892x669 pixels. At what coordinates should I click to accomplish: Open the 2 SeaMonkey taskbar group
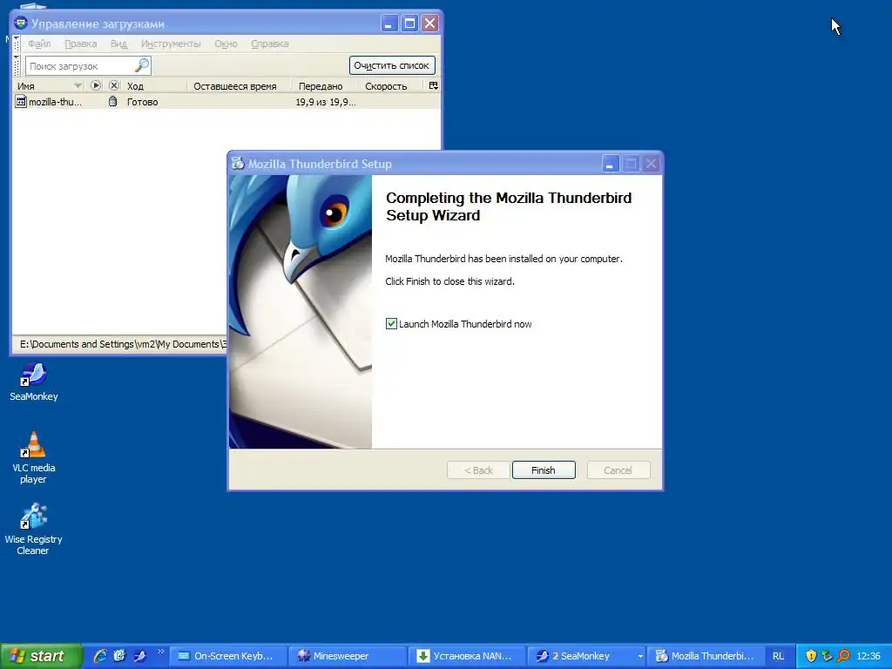click(586, 656)
